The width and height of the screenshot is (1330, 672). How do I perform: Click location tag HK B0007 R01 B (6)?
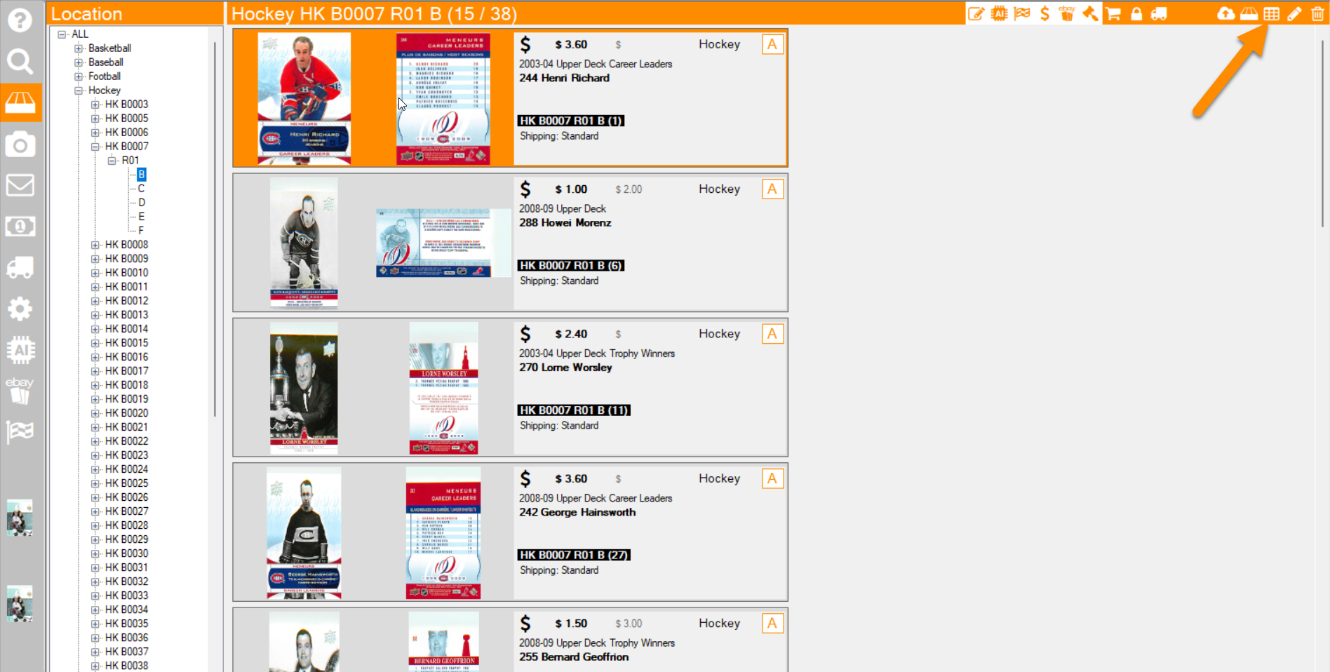click(571, 265)
